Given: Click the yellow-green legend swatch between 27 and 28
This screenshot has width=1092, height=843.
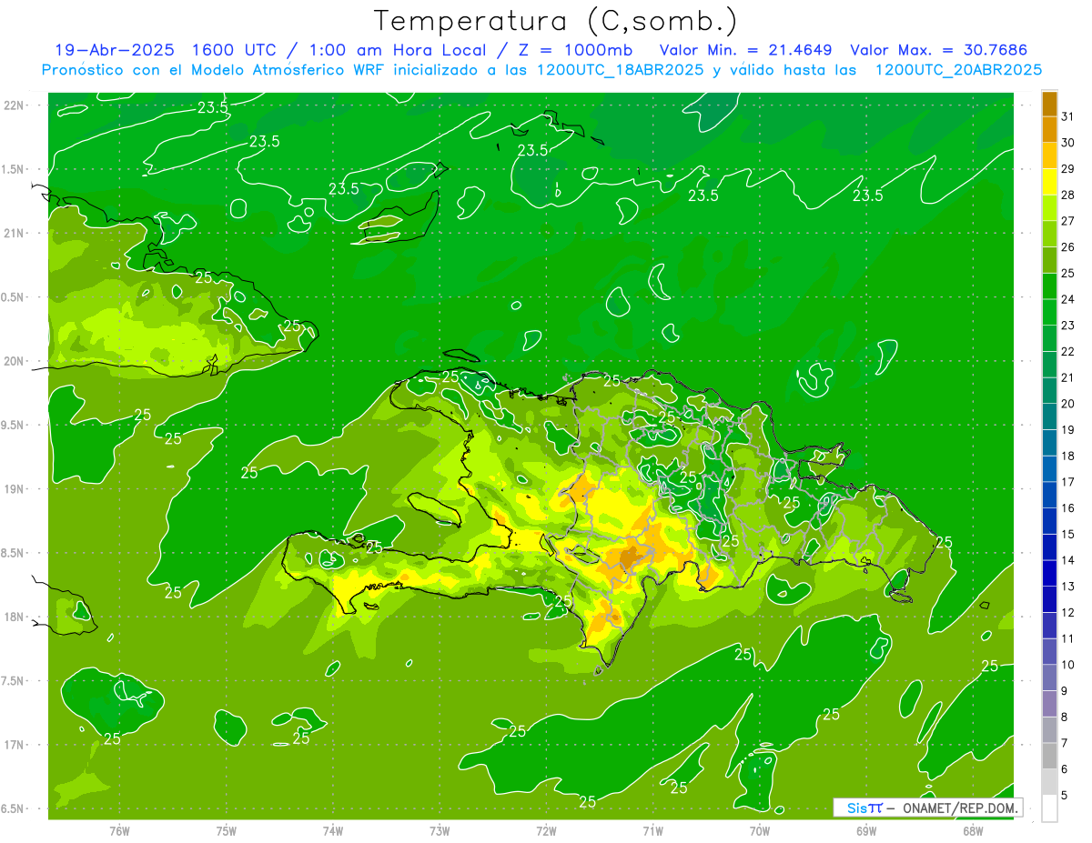Looking at the screenshot, I should tap(1050, 207).
